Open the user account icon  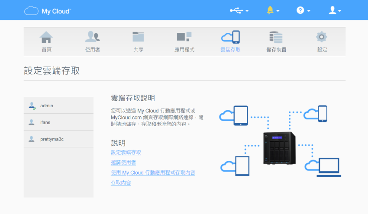click(332, 10)
